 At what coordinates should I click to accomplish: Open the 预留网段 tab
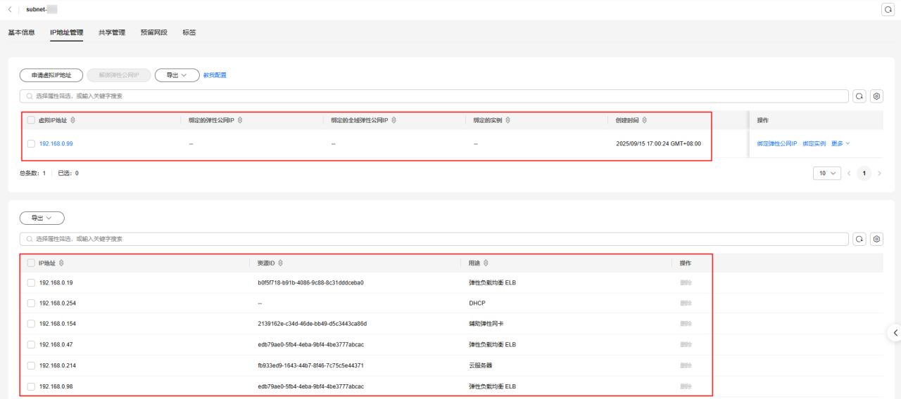[x=154, y=32]
